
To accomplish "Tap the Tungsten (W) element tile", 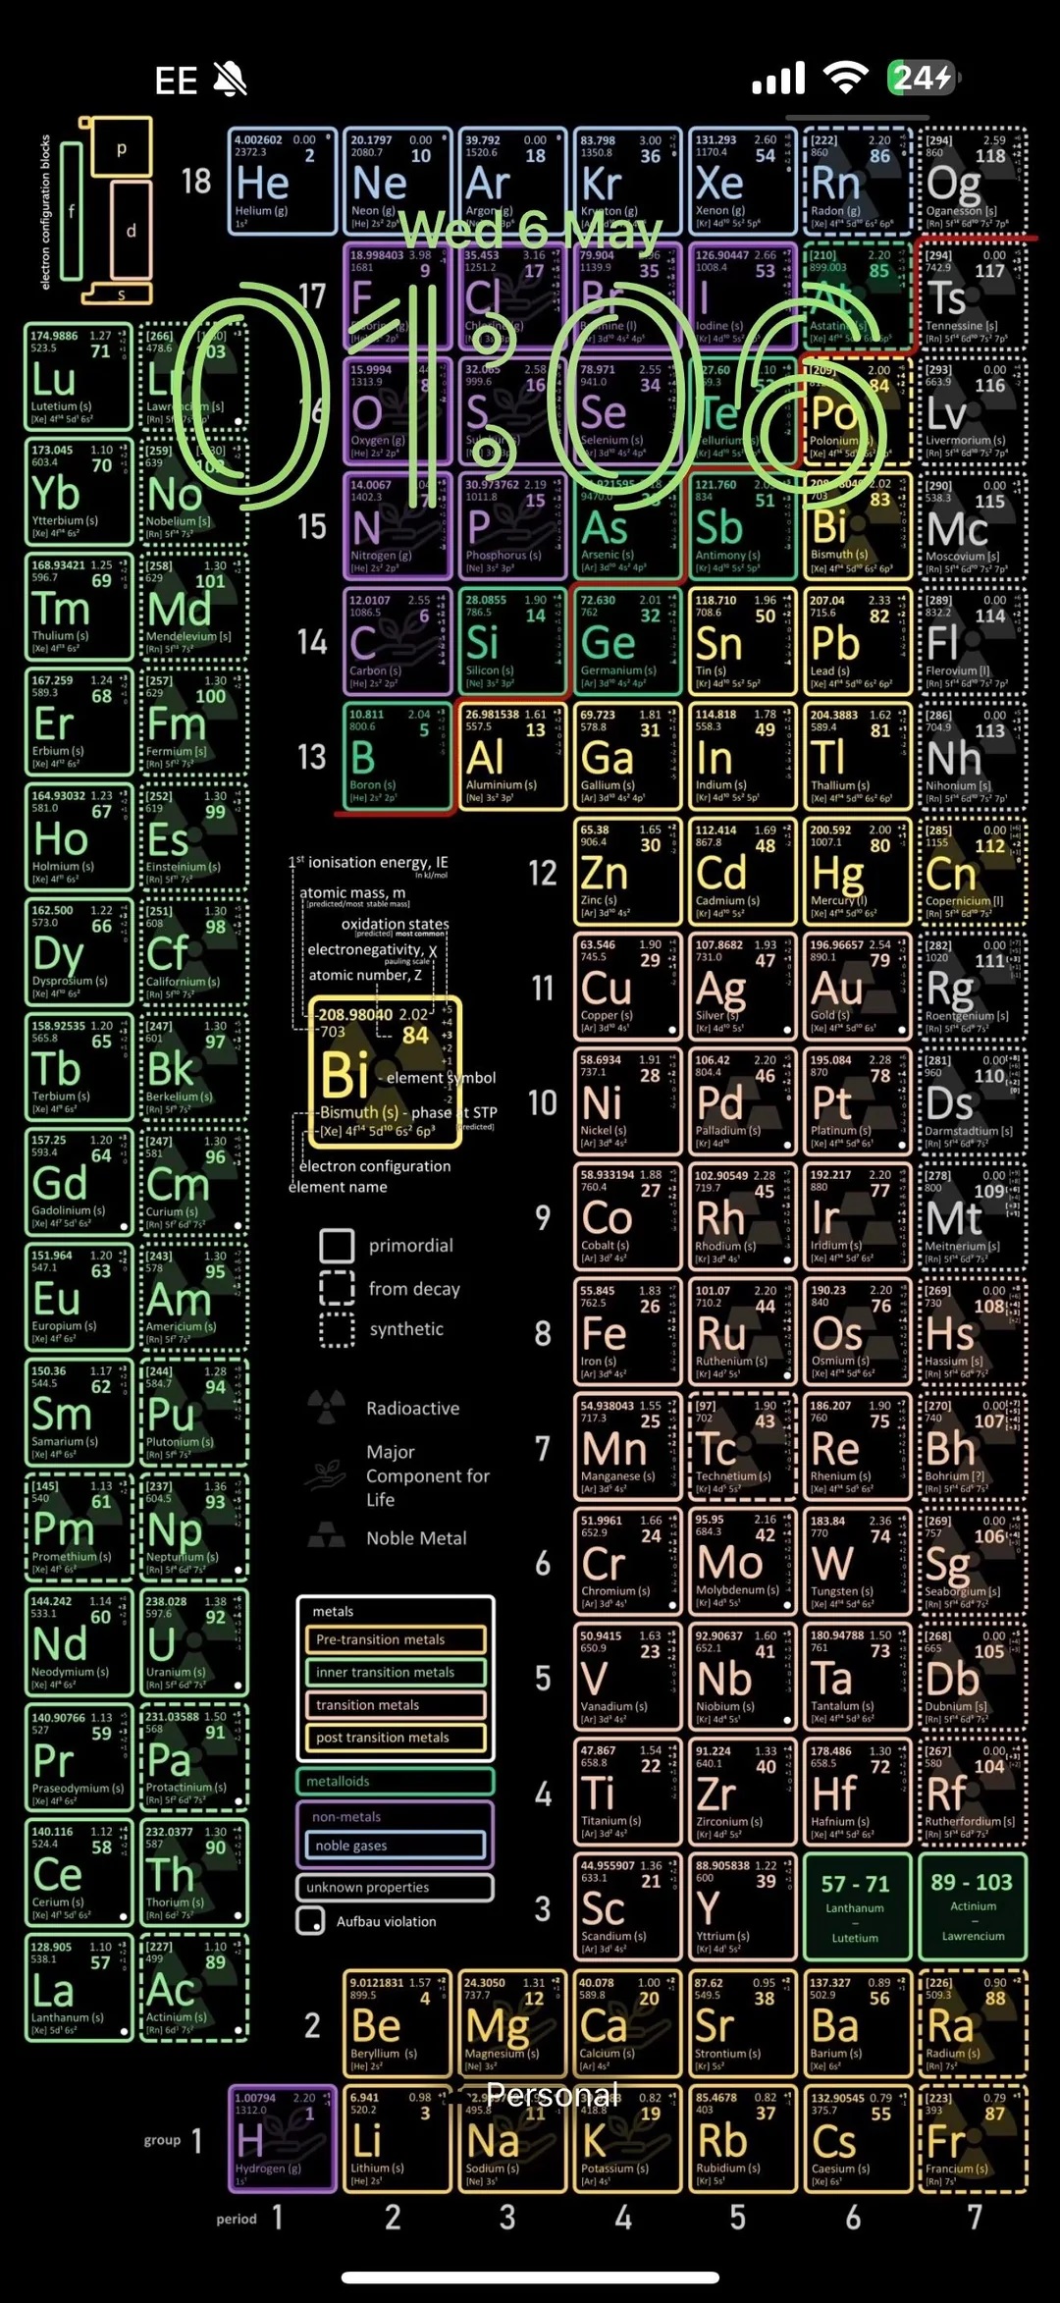I will coord(857,1562).
